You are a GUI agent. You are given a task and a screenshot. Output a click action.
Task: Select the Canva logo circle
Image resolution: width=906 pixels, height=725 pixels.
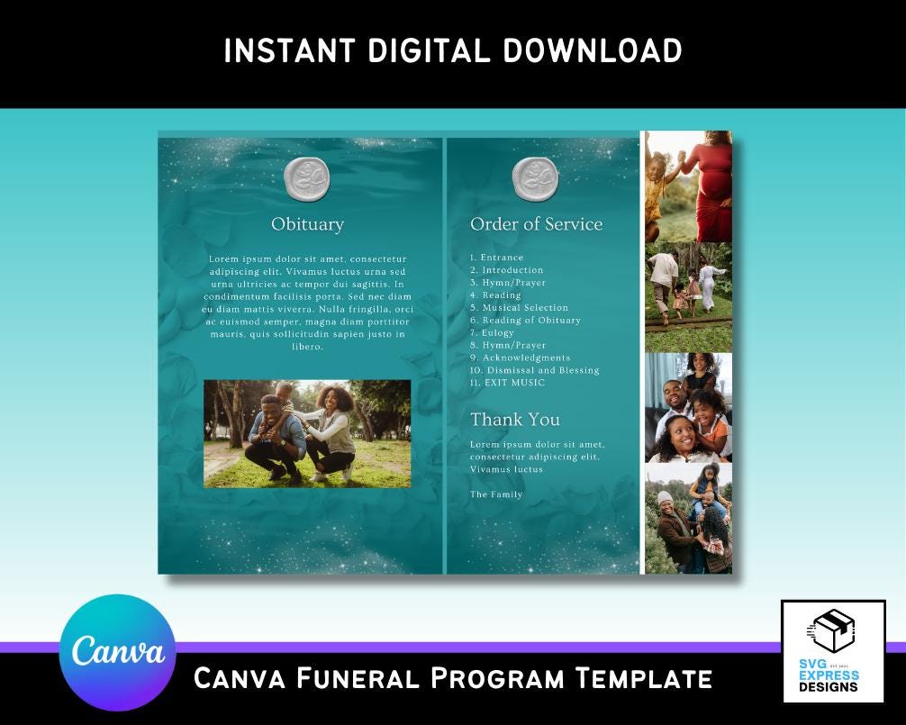coord(118,651)
